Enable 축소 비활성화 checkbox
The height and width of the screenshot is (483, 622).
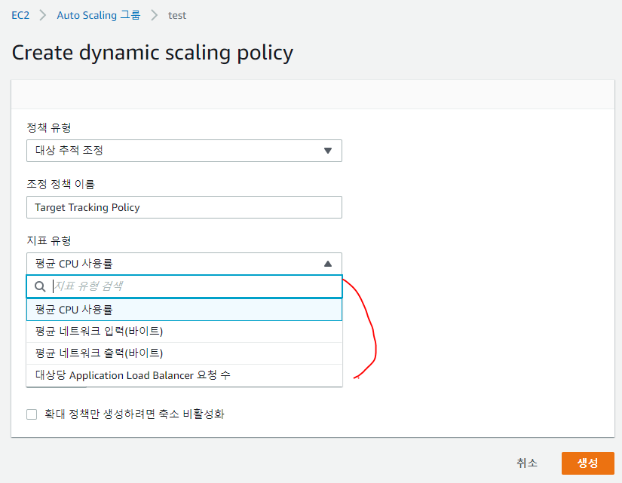coord(32,414)
